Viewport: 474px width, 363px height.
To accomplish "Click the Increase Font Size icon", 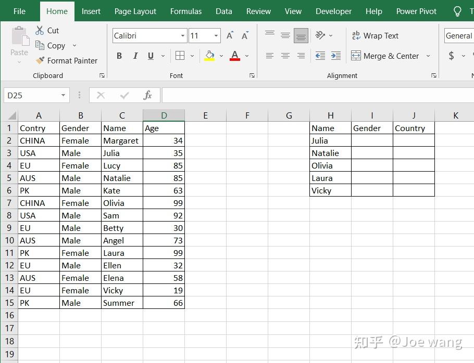I will pyautogui.click(x=230, y=35).
